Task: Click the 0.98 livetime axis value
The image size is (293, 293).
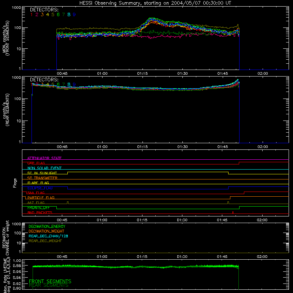Action: (x=17, y=265)
